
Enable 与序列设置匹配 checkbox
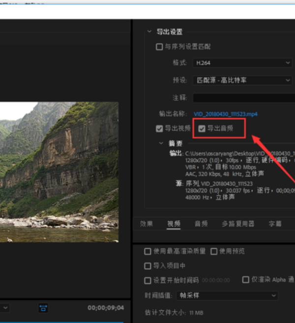click(x=159, y=47)
